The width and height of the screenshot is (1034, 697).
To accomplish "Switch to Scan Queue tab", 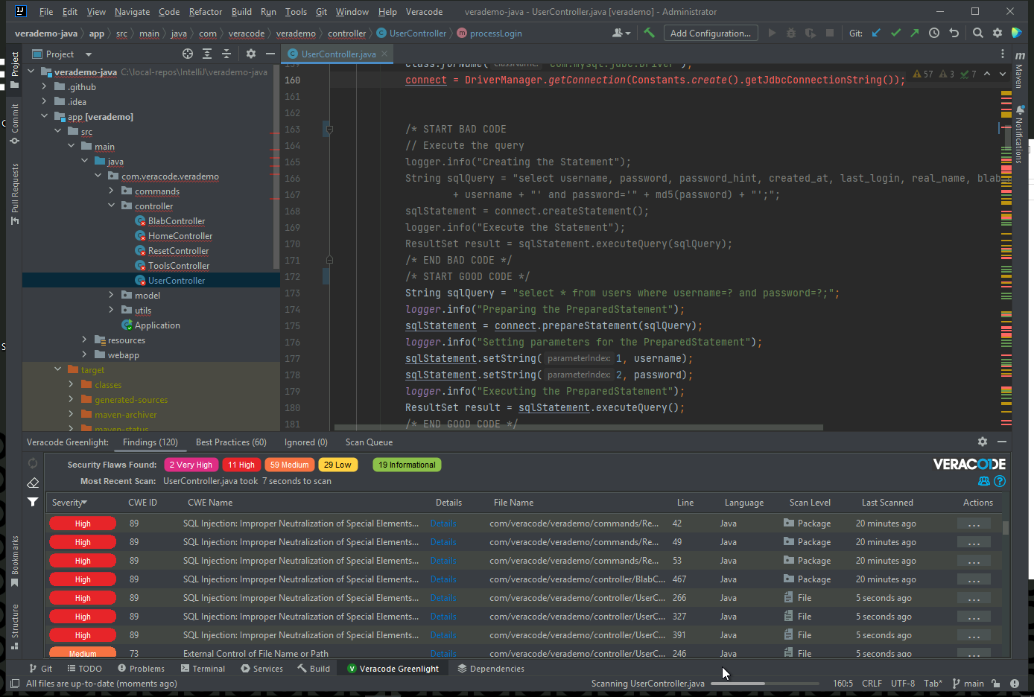I will pyautogui.click(x=369, y=442).
